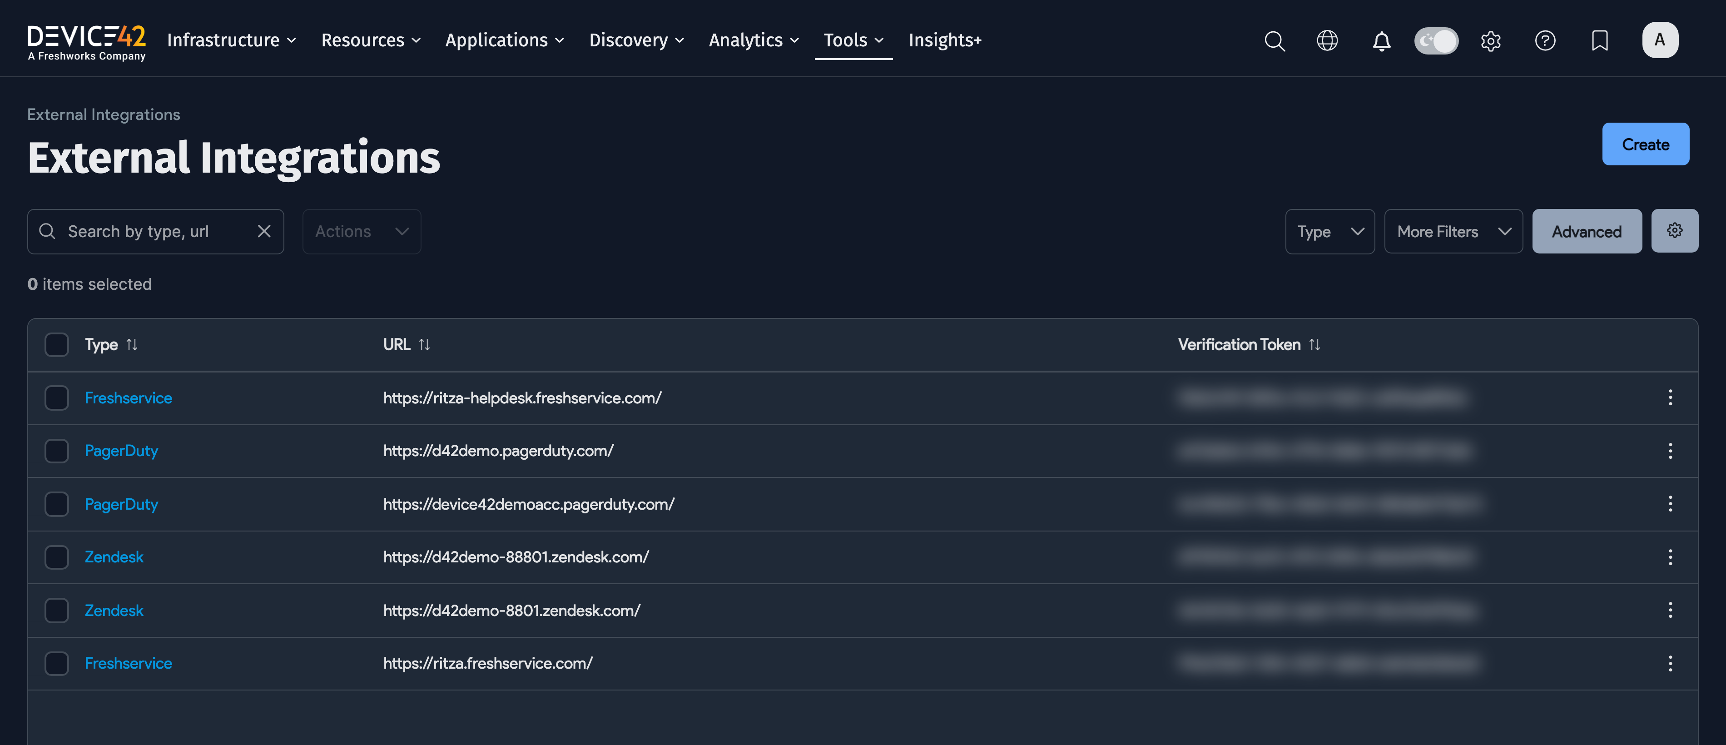Viewport: 1726px width, 745px height.
Task: Expand the Applications menu
Action: coord(505,40)
